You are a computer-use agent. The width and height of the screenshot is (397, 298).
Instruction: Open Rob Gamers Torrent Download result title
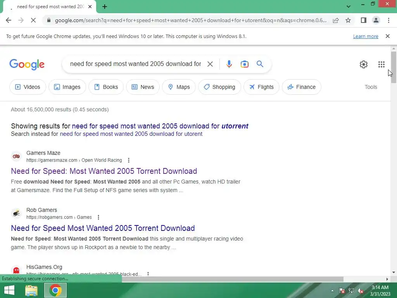click(x=103, y=228)
